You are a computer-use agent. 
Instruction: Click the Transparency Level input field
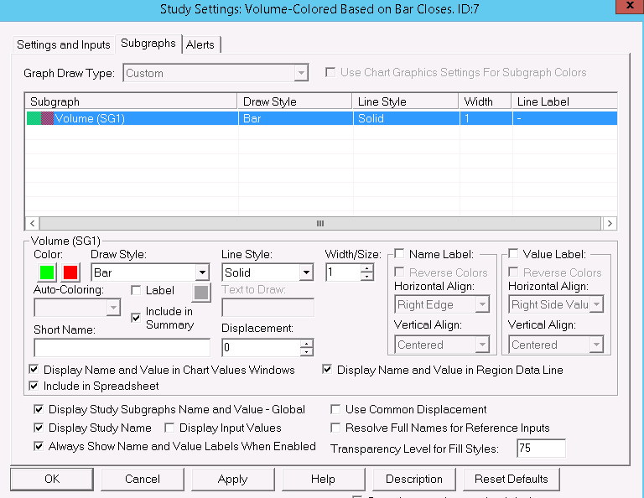point(541,449)
